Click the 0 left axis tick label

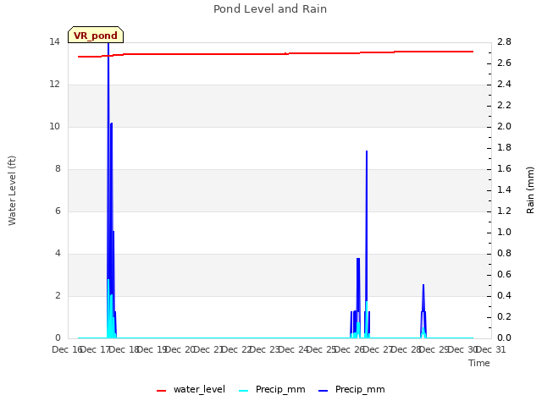click(x=58, y=338)
